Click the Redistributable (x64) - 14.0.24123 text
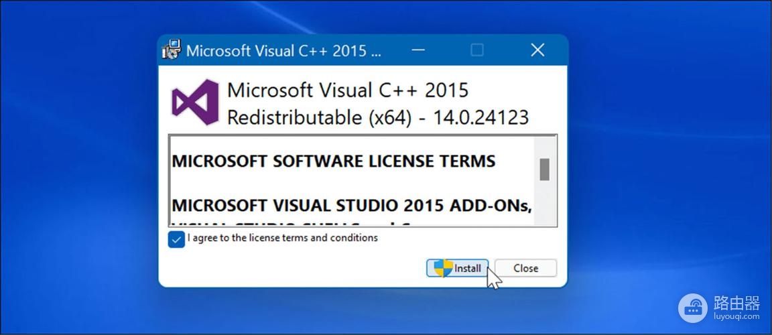Screen dimensions: 772x335 tap(377, 118)
